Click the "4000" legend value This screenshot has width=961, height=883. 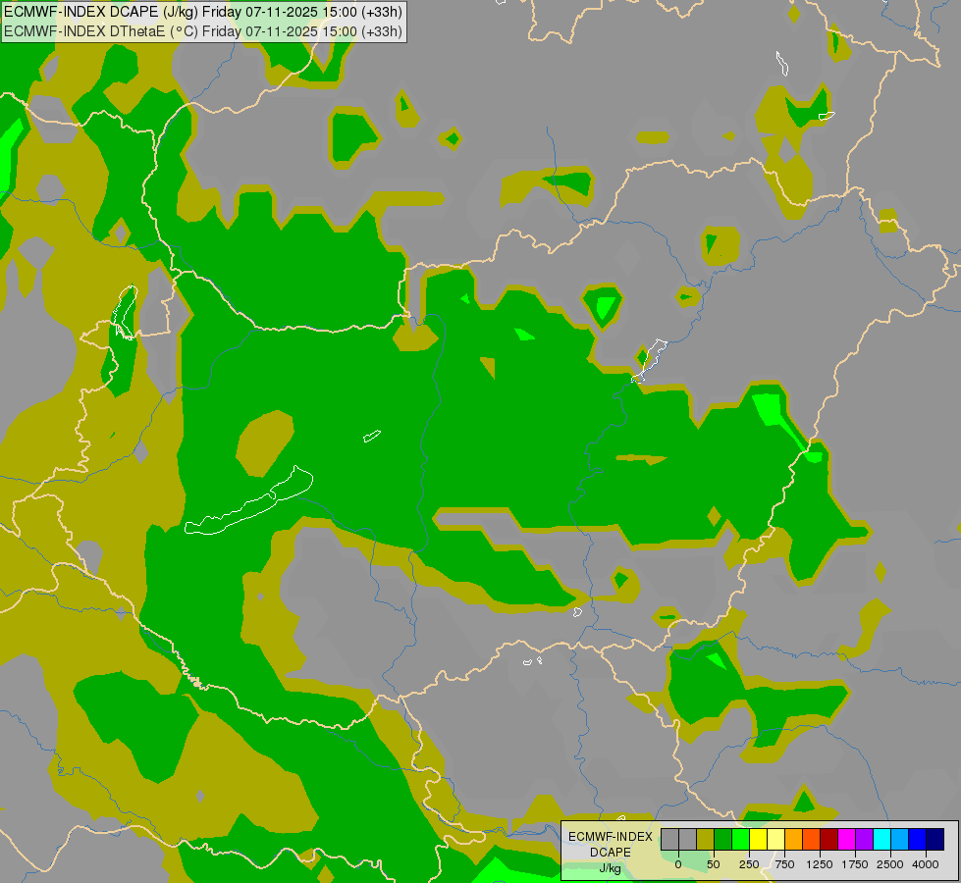pyautogui.click(x=926, y=864)
